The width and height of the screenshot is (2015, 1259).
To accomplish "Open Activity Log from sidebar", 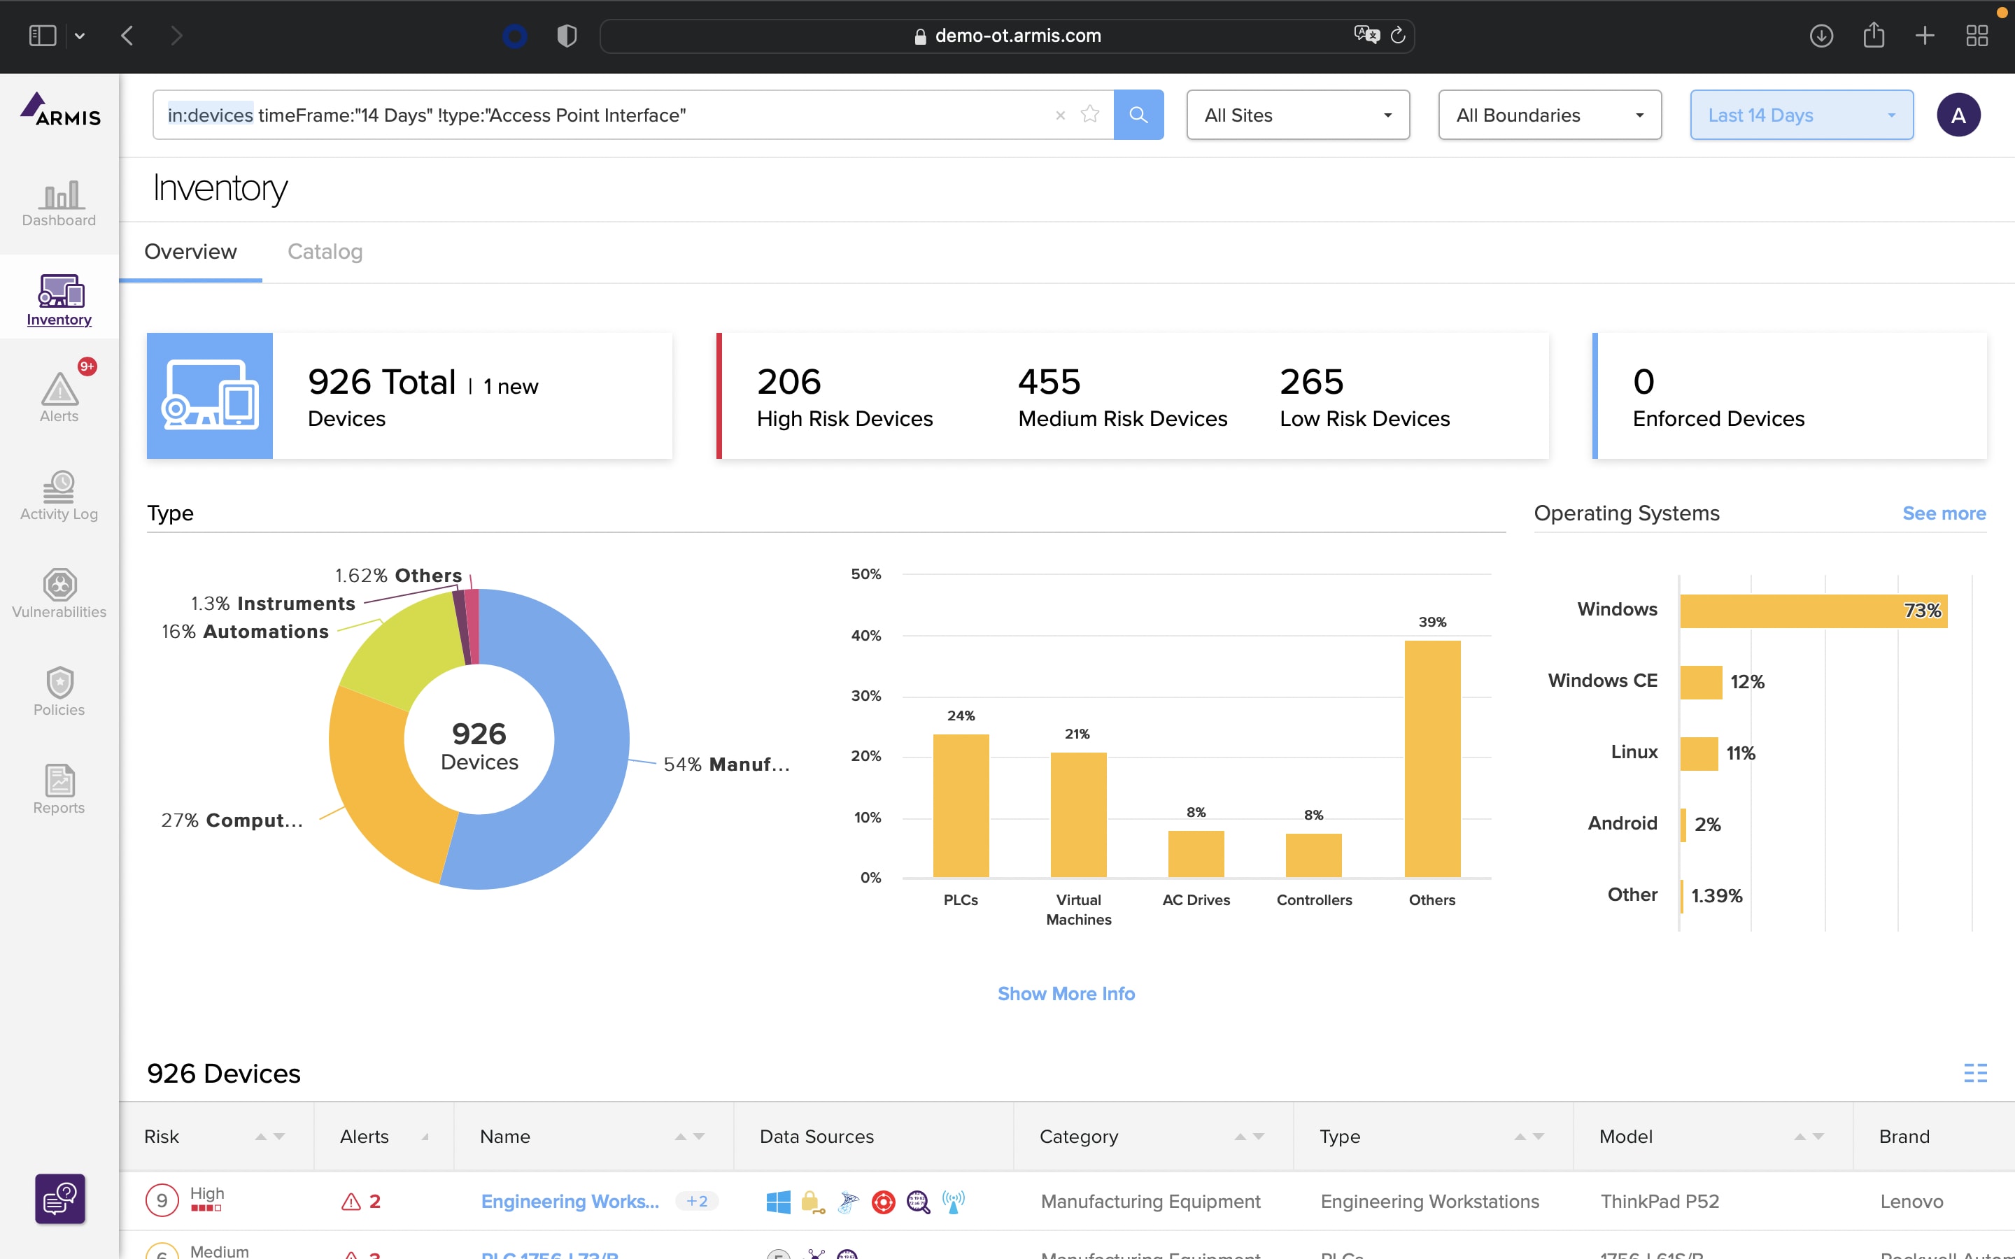I will 59,495.
